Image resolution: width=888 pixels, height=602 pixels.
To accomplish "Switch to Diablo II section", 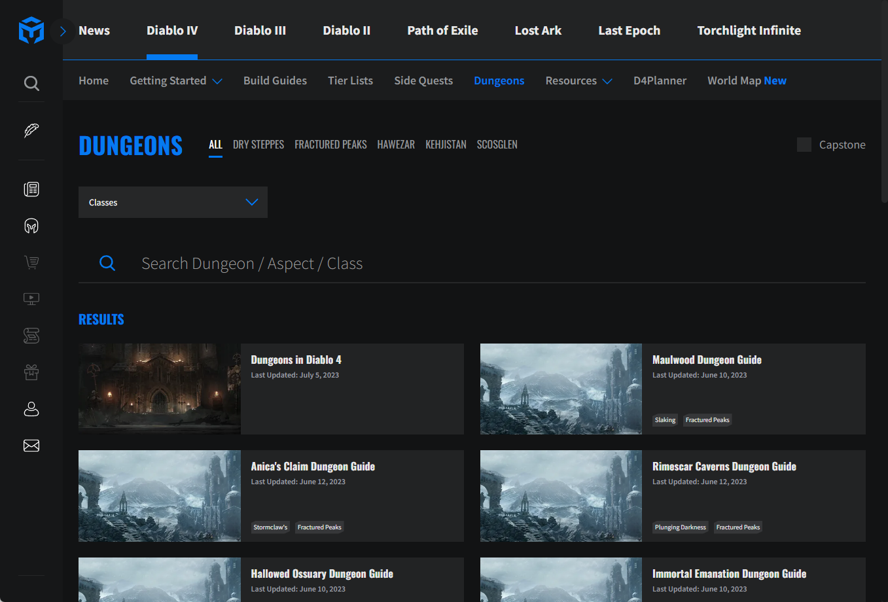I will pos(347,31).
